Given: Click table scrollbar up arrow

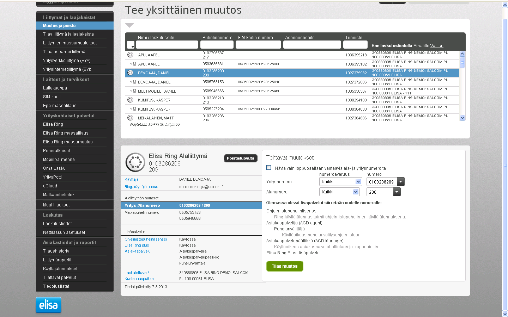Looking at the screenshot, I should pos(462,54).
